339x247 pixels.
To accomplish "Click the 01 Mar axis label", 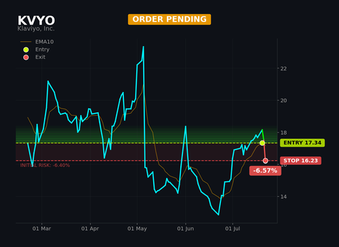I will [41, 229].
